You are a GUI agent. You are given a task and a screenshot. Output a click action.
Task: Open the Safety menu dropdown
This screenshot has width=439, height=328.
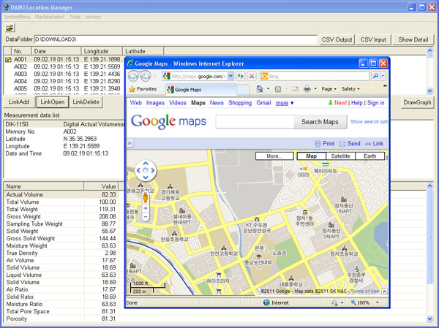350,89
